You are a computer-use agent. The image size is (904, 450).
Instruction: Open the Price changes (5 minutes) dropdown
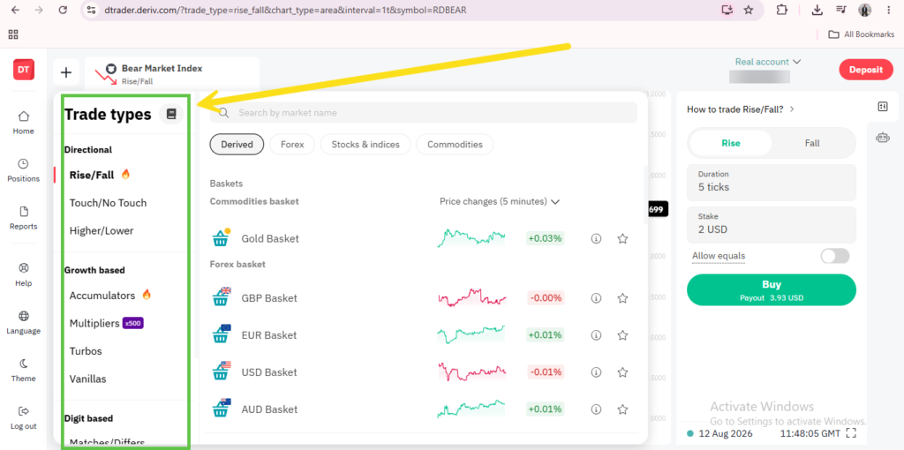point(500,202)
